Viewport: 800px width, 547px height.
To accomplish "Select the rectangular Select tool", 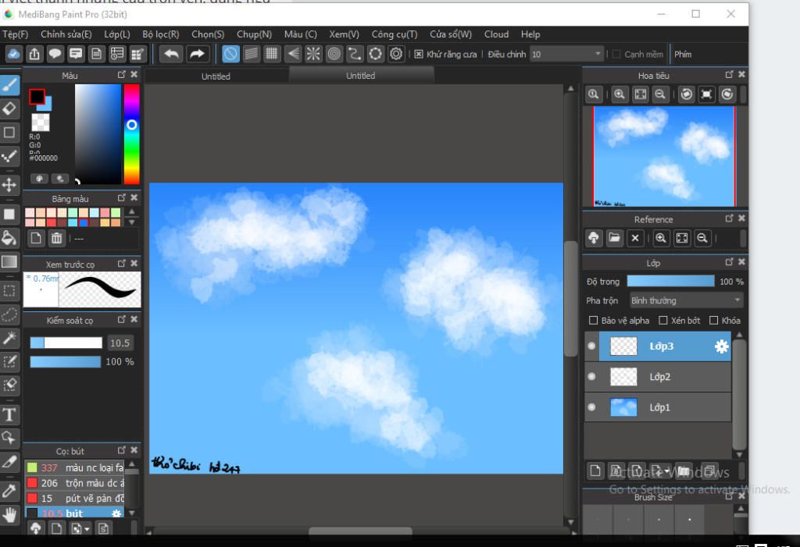I will [9, 290].
